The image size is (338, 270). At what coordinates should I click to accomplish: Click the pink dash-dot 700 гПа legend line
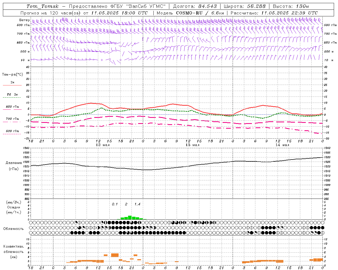point(12,122)
